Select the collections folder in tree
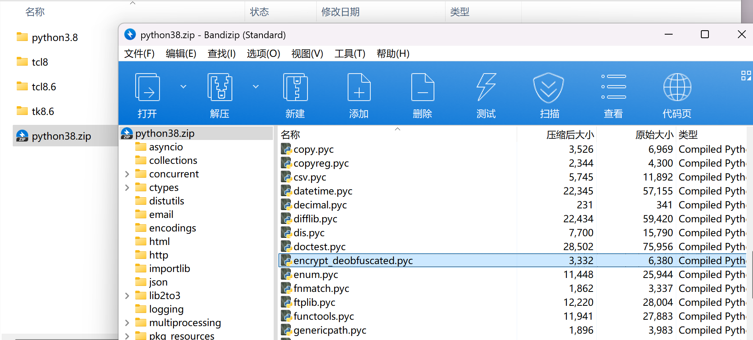The height and width of the screenshot is (340, 753). pyautogui.click(x=173, y=160)
